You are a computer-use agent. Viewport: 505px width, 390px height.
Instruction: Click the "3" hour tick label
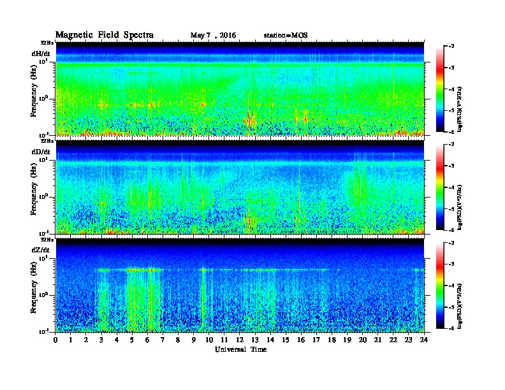(x=101, y=340)
